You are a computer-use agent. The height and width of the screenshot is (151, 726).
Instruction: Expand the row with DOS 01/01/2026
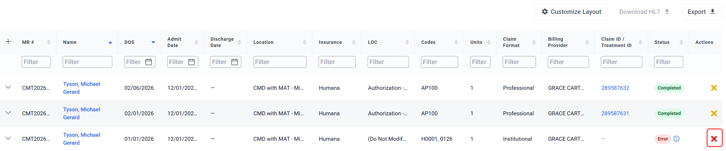[8, 138]
